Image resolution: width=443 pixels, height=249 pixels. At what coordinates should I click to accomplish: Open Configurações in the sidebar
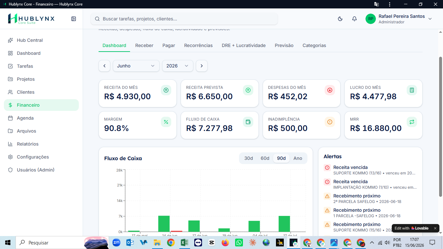point(41,157)
